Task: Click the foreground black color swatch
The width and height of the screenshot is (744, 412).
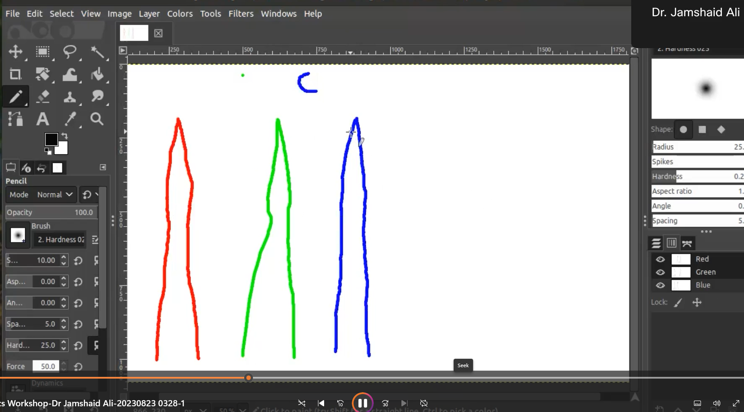Action: 51,139
